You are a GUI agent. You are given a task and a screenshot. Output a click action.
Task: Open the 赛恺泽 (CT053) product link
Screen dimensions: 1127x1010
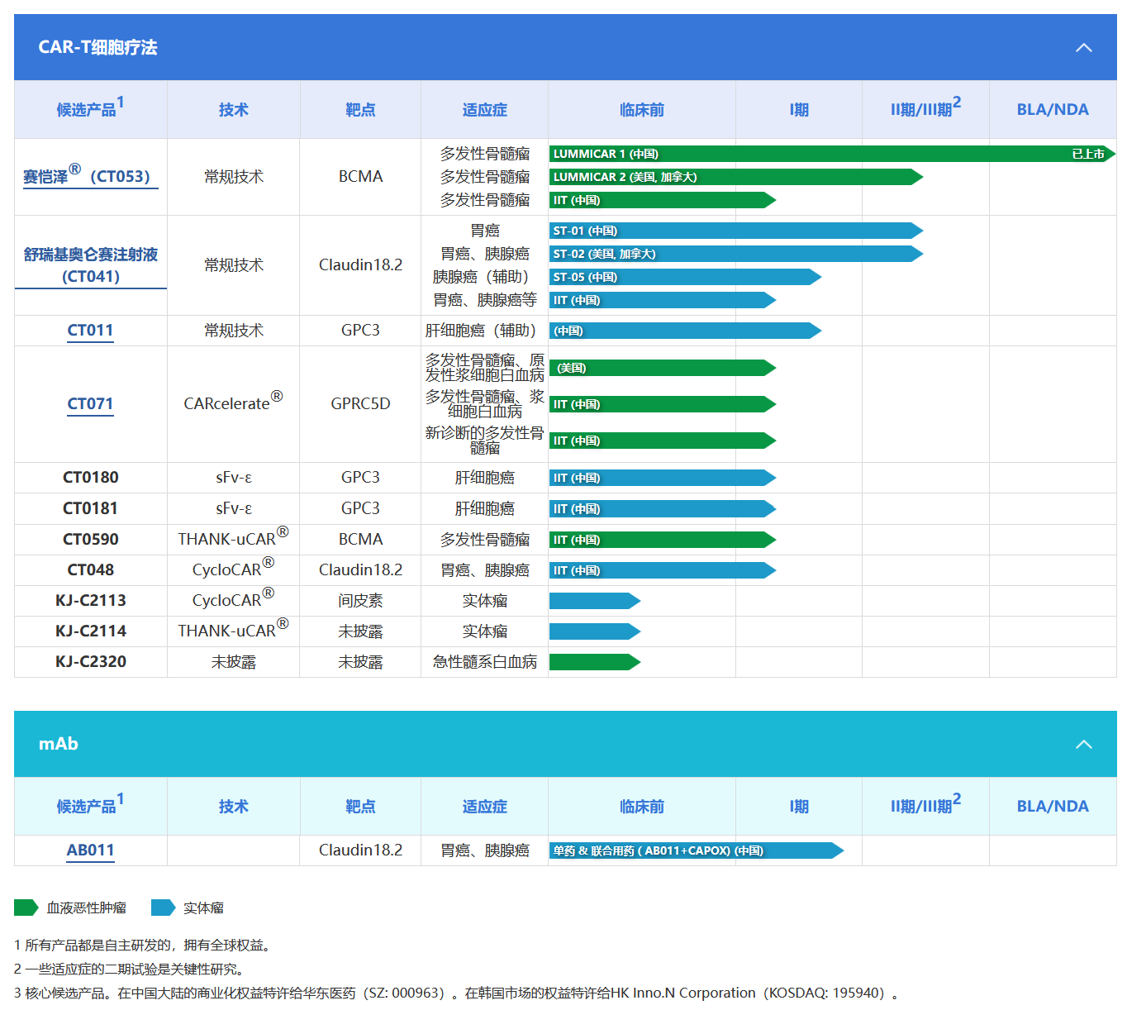click(87, 177)
